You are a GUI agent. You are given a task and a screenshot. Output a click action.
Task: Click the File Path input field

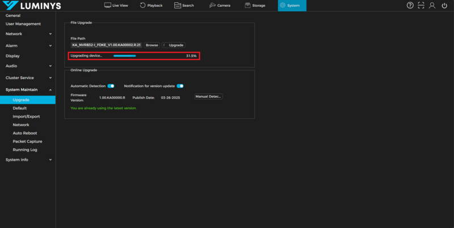[x=106, y=45]
